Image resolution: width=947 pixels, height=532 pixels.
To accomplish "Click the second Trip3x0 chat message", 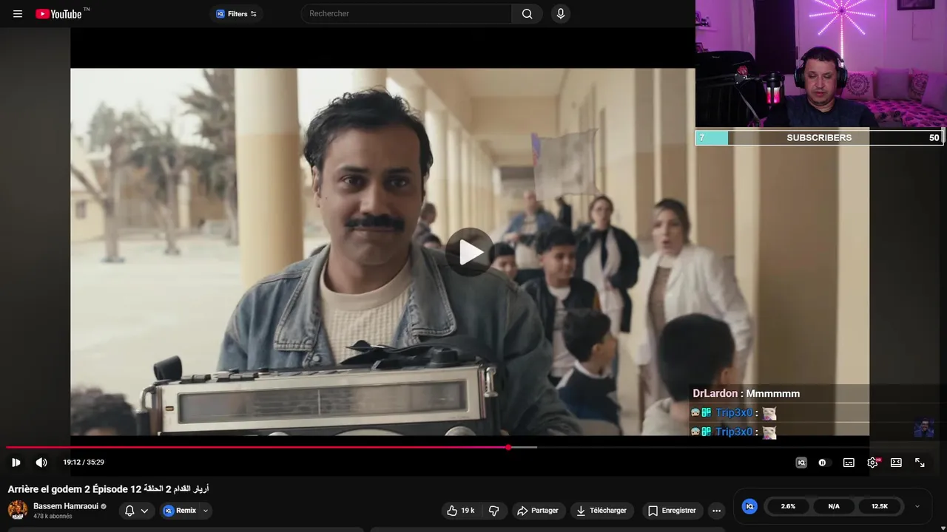I will tap(734, 432).
